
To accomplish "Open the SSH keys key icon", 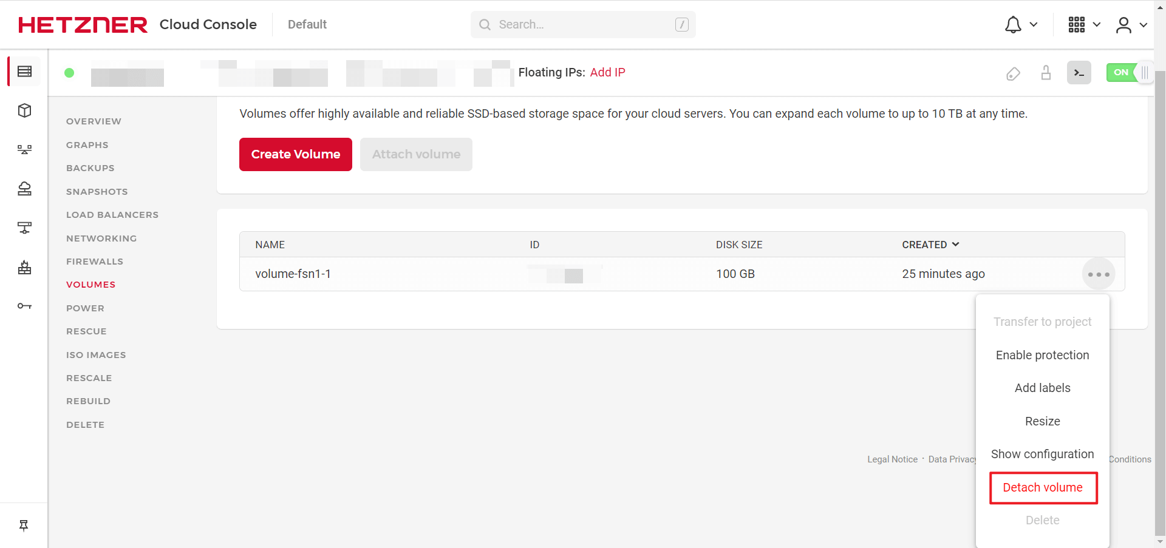I will 24,306.
